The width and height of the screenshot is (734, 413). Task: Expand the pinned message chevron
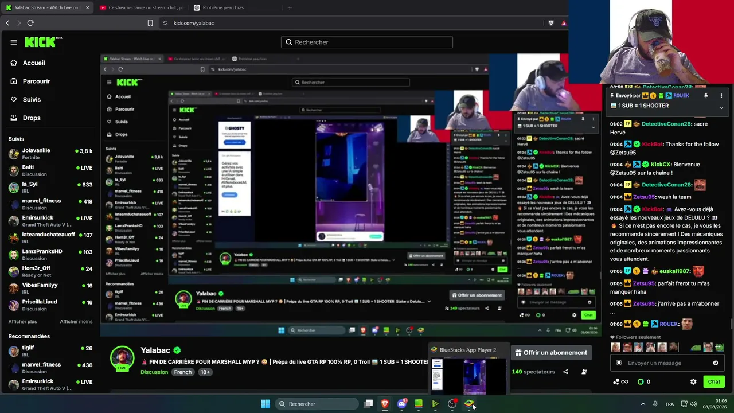click(x=721, y=107)
